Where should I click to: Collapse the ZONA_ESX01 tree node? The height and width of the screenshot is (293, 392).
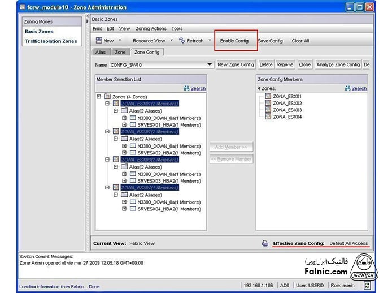(x=107, y=104)
